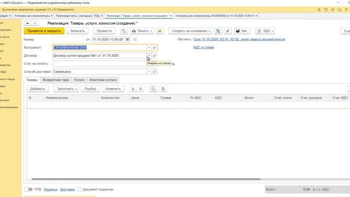Viewport: 350px width, 197px height.
Task: Click the Номер input field
Action: pos(68,39)
